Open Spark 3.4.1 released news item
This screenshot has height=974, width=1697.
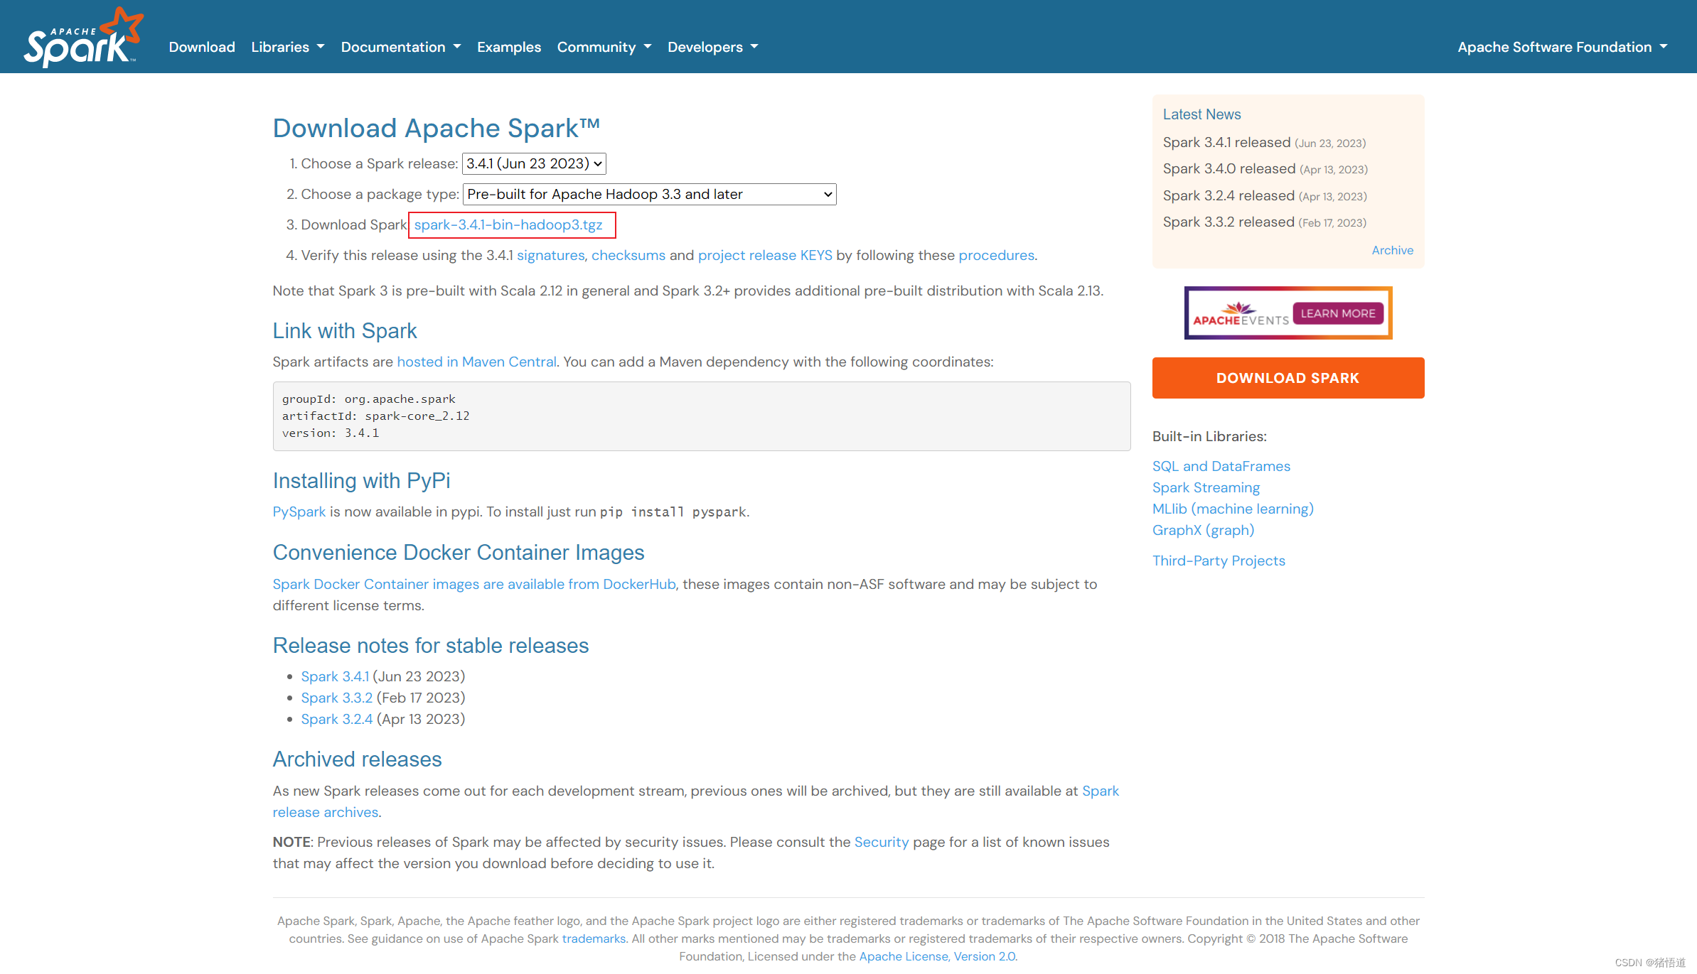[1226, 143]
